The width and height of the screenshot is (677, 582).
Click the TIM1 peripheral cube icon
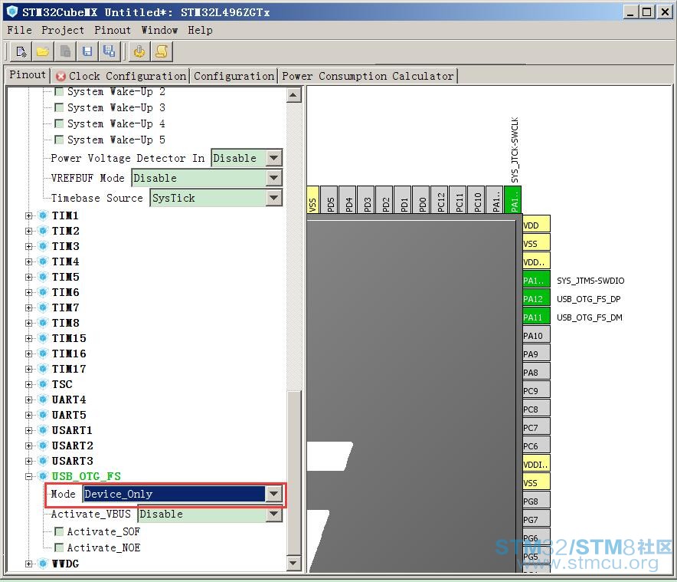43,215
